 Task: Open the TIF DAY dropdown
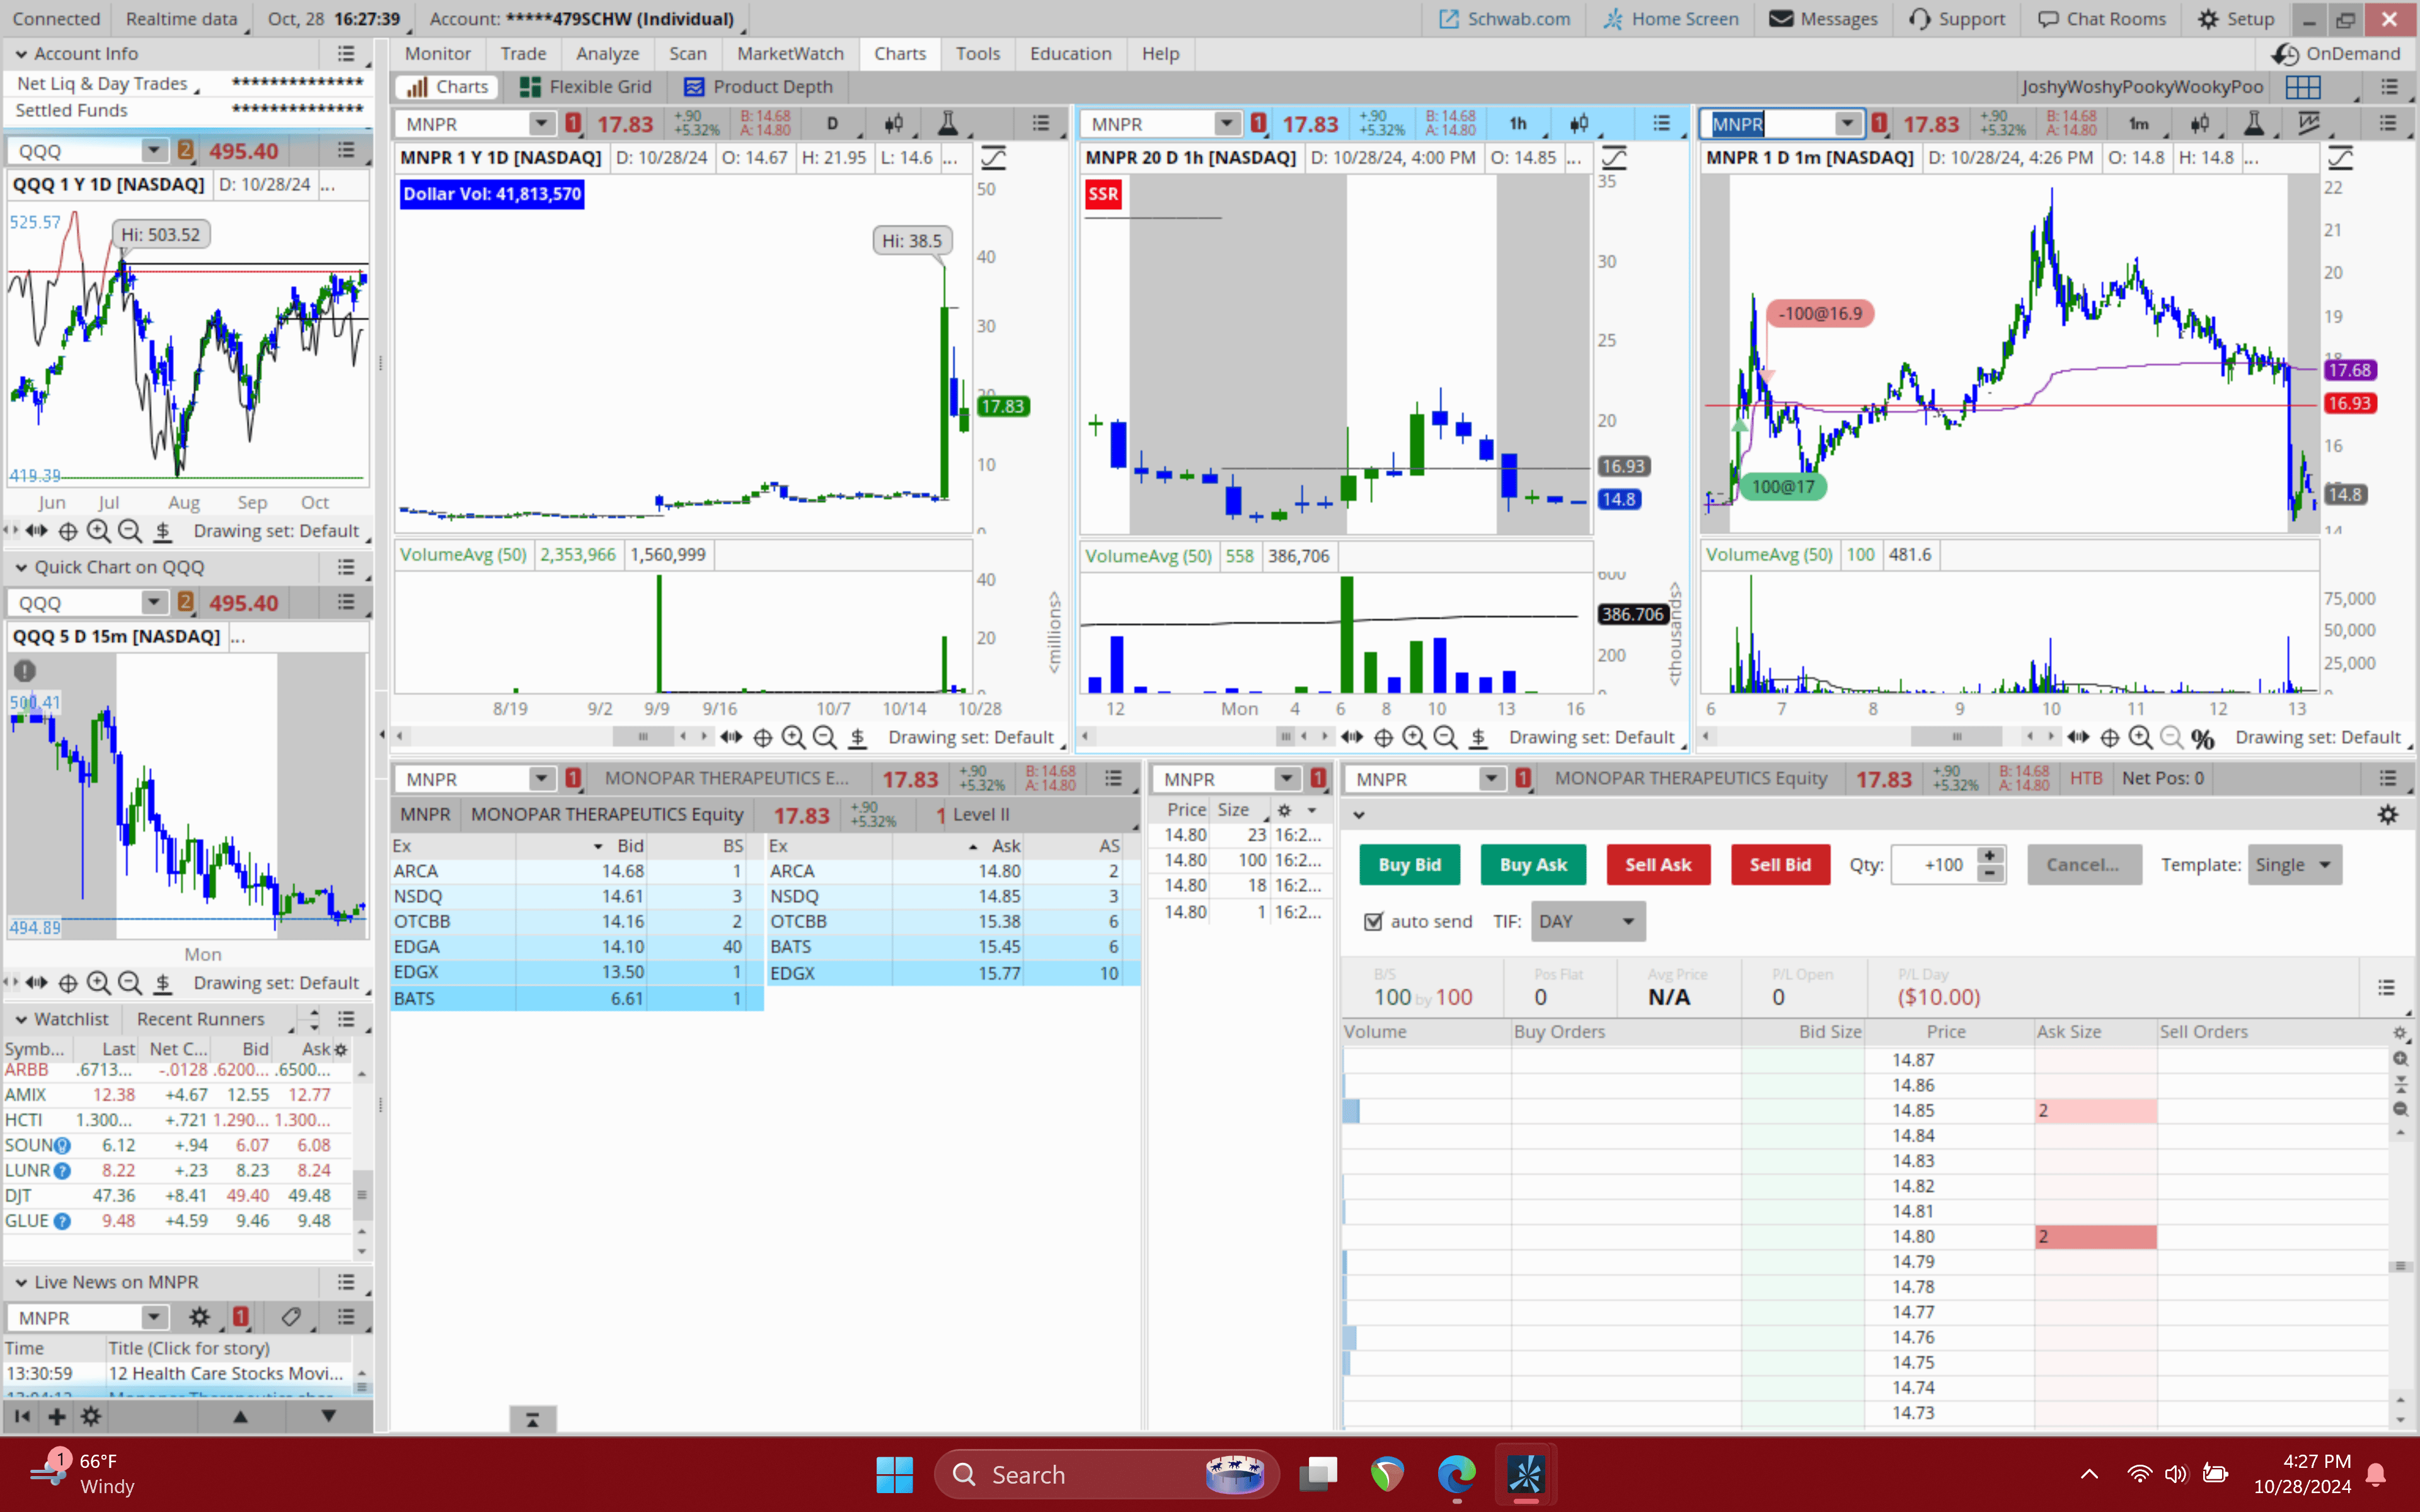click(1587, 921)
